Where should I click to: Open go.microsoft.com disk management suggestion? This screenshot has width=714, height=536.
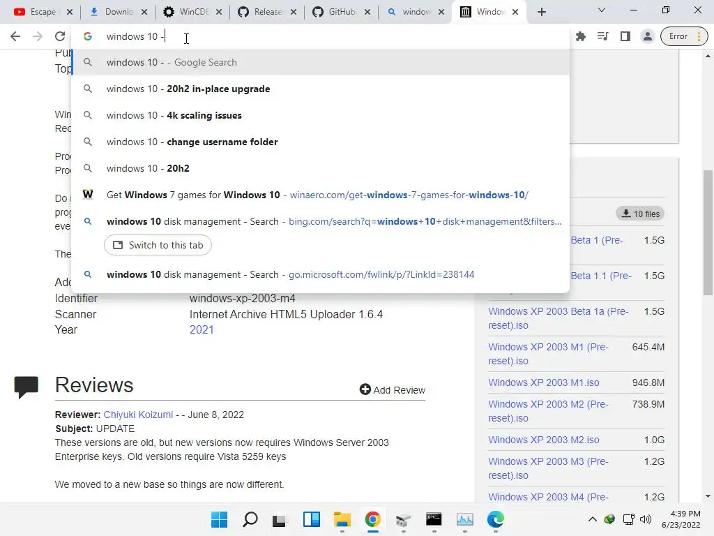[321, 274]
